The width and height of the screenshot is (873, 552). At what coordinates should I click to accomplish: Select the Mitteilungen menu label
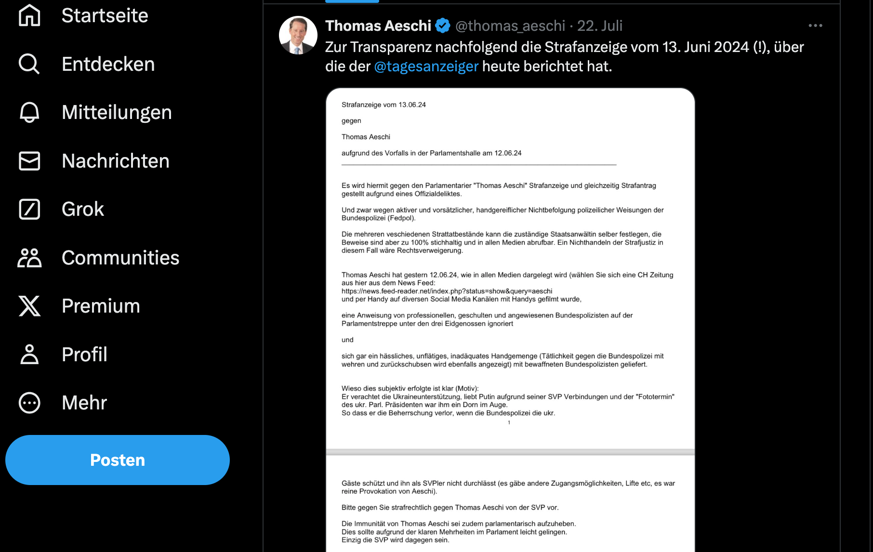point(117,112)
